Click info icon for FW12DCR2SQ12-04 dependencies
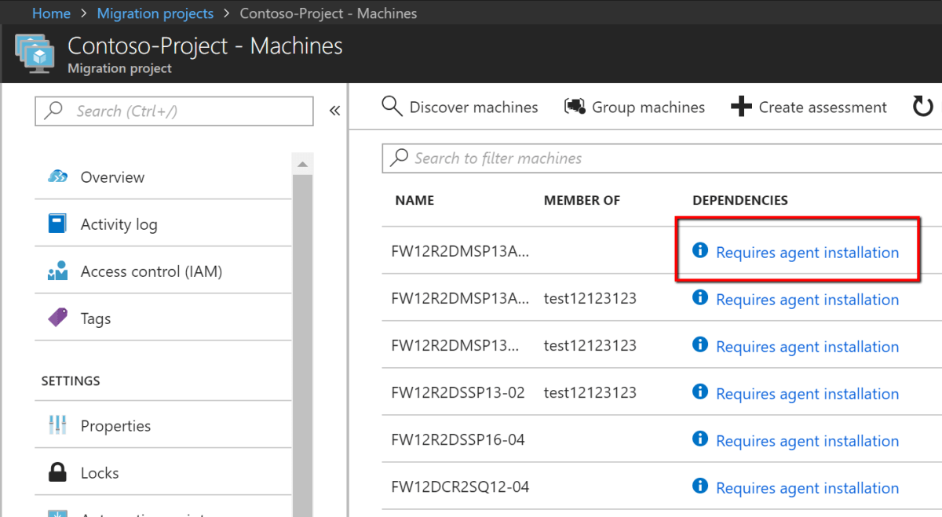Image resolution: width=942 pixels, height=517 pixels. click(700, 486)
